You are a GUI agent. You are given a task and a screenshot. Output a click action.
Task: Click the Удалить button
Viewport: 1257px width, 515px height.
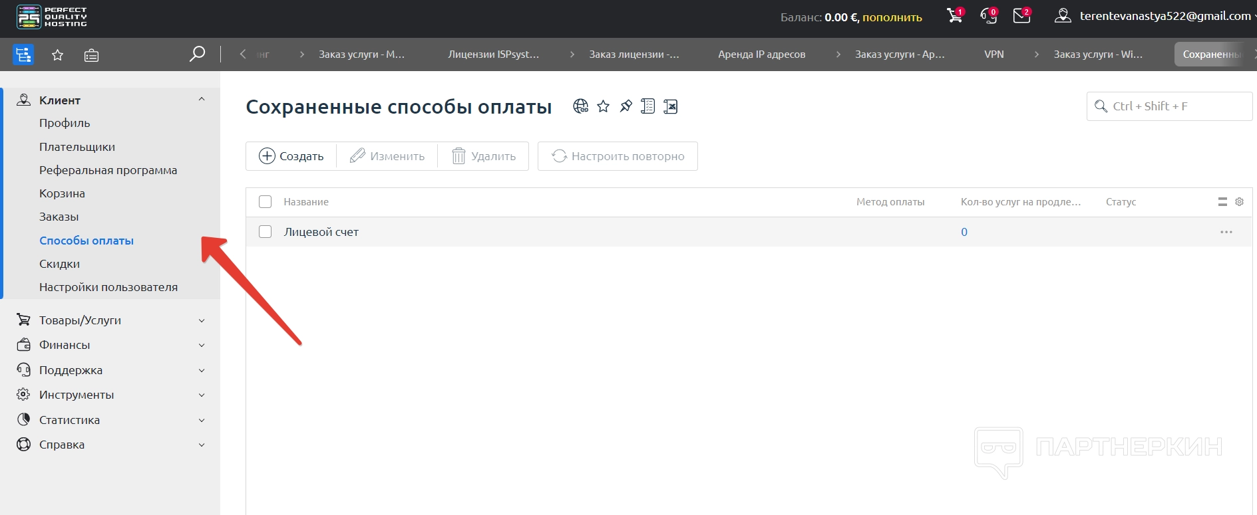tap(483, 156)
